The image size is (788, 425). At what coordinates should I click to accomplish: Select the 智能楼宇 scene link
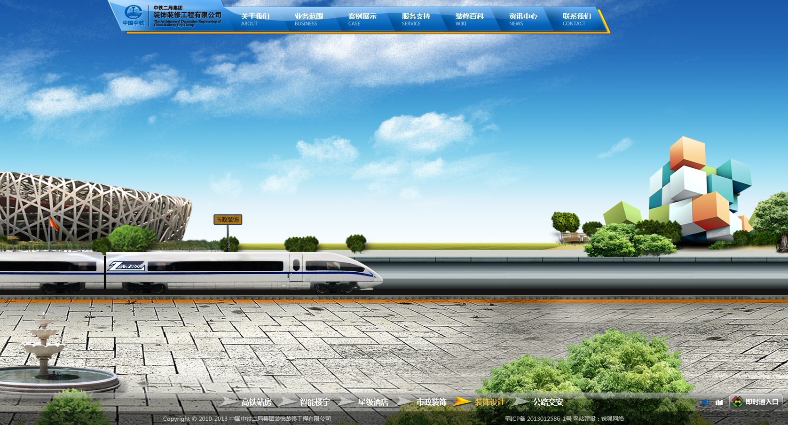click(x=315, y=402)
